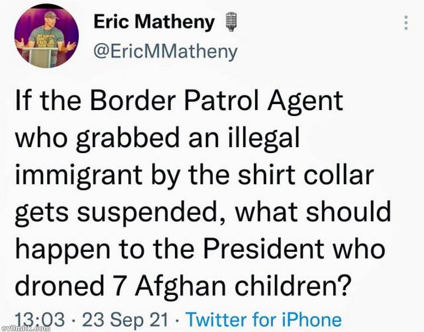Open the @EricMMatheny handle link
Viewport: 424px width, 332px height.
(x=165, y=52)
